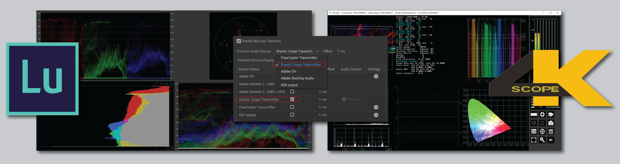Open 4KScope settings gear icon

(x=542, y=114)
